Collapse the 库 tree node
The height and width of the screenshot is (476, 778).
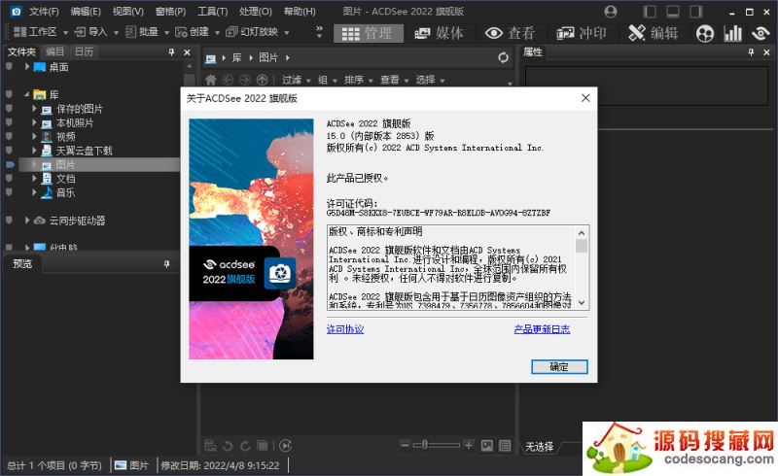point(27,94)
